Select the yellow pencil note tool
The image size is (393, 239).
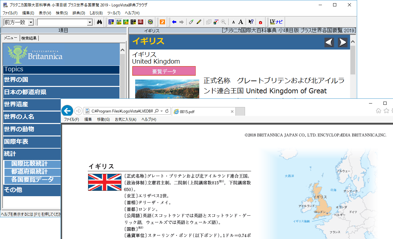pyautogui.click(x=199, y=22)
